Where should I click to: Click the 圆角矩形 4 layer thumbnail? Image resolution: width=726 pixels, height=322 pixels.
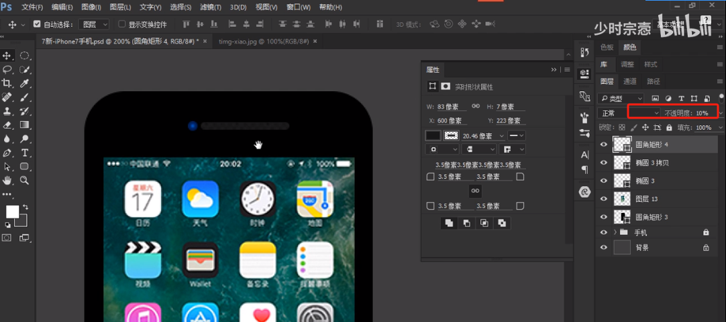click(622, 145)
